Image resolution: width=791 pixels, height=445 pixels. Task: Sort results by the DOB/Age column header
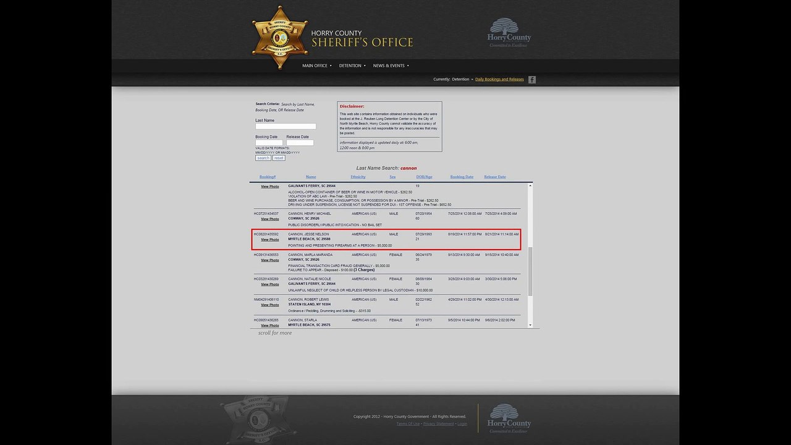[424, 177]
